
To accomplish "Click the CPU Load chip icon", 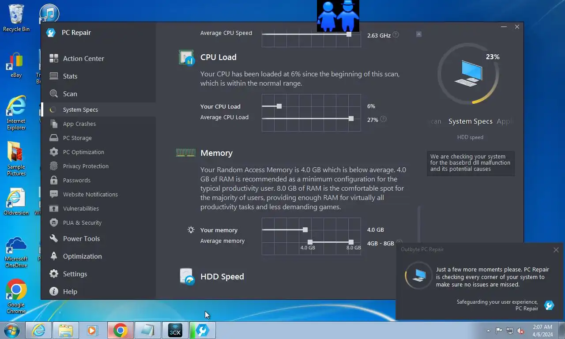I will (186, 57).
